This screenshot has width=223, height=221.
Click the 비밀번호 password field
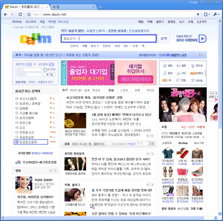29,74
